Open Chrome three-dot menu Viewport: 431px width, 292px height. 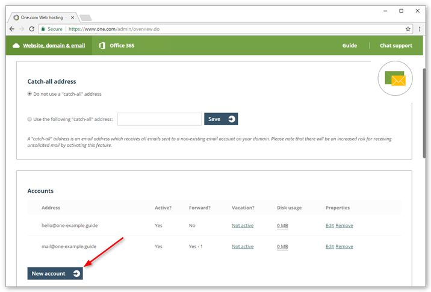[x=420, y=29]
